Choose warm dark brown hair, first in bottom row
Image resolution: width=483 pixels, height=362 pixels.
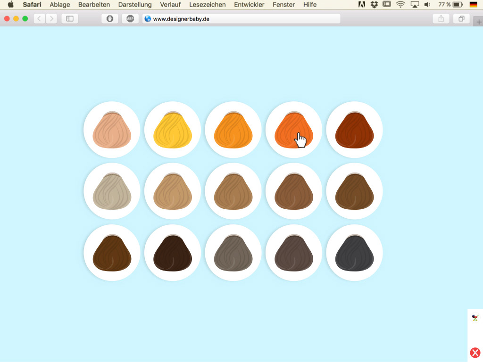coord(112,253)
